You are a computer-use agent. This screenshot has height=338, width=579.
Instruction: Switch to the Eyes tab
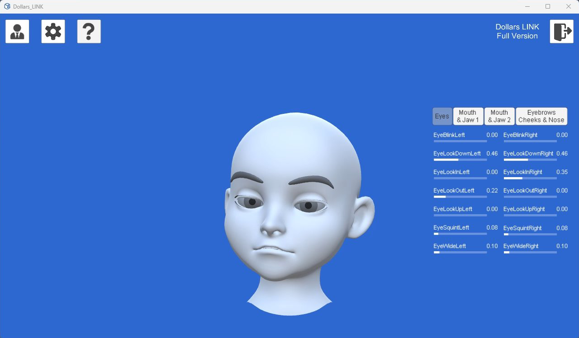(442, 116)
